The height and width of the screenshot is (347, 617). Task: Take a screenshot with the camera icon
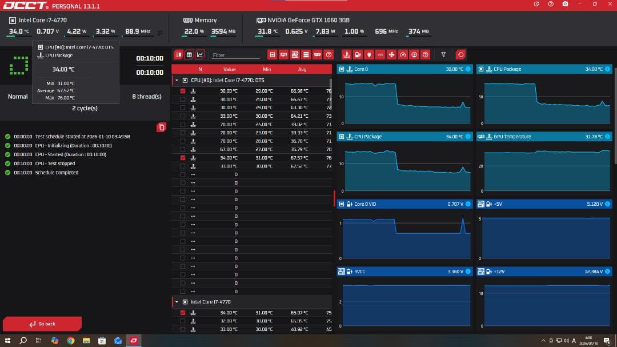click(x=565, y=4)
